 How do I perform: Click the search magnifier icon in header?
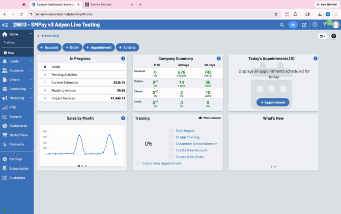[x=281, y=25]
